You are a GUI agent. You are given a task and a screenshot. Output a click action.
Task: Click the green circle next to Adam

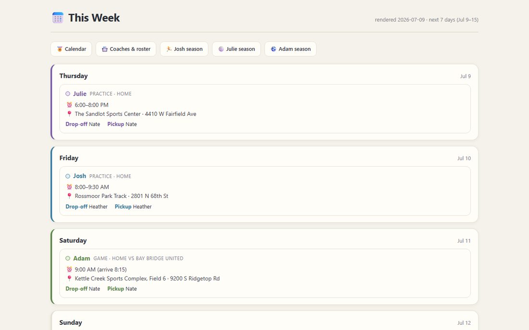68,258
